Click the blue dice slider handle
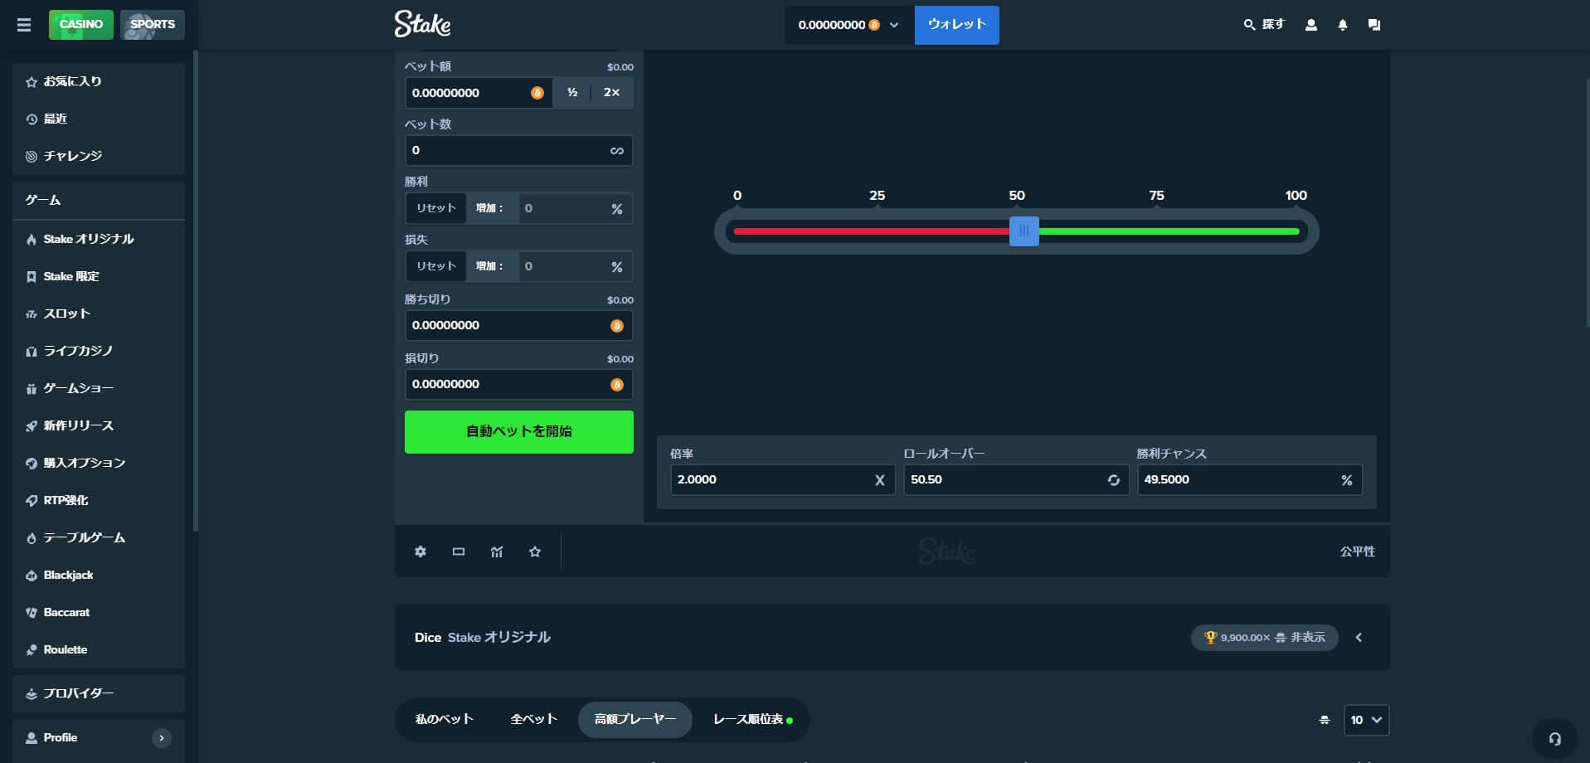This screenshot has width=1590, height=763. tap(1024, 231)
